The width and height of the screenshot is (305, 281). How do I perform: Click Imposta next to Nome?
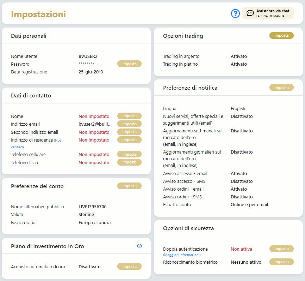click(x=129, y=116)
